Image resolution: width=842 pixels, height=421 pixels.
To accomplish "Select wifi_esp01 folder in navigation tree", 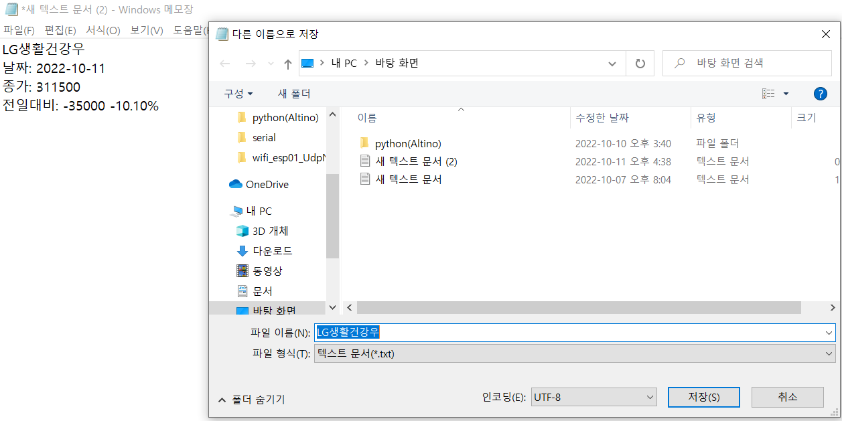I will click(x=281, y=157).
